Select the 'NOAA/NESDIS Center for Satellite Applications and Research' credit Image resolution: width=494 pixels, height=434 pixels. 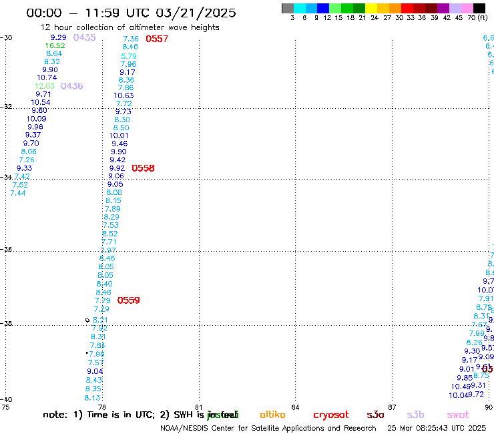click(x=268, y=429)
